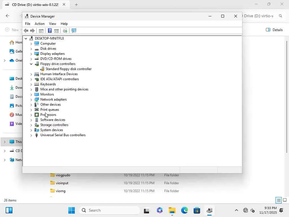289x217 pixels.
Task: Open Microsoft Store from the taskbar
Action: pyautogui.click(x=197, y=210)
